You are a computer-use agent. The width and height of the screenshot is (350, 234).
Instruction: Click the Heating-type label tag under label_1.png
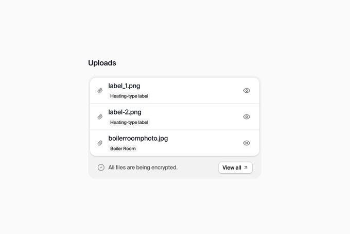point(129,96)
